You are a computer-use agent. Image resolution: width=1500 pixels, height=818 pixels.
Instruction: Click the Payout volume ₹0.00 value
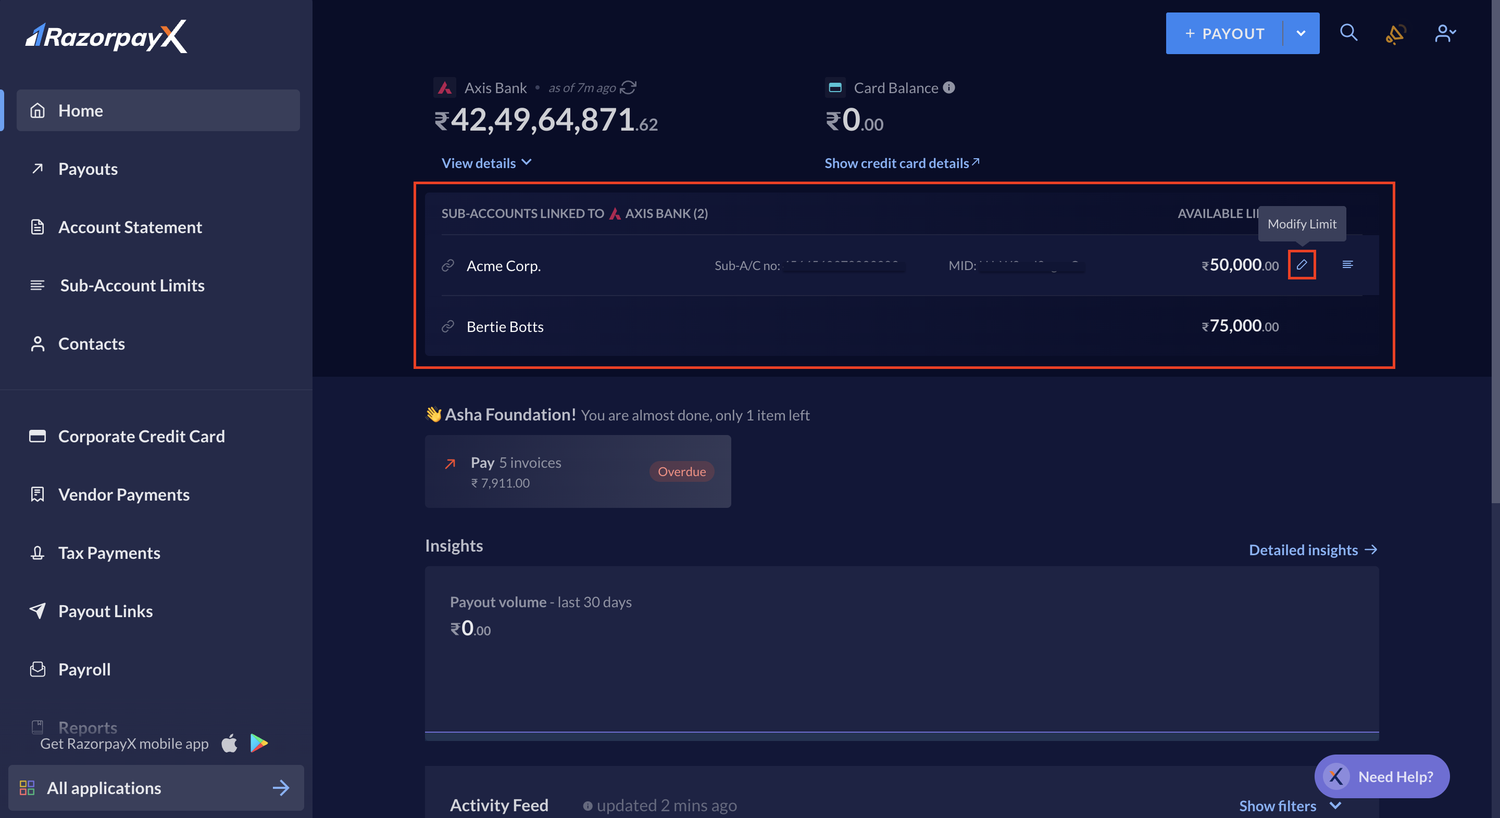point(470,629)
